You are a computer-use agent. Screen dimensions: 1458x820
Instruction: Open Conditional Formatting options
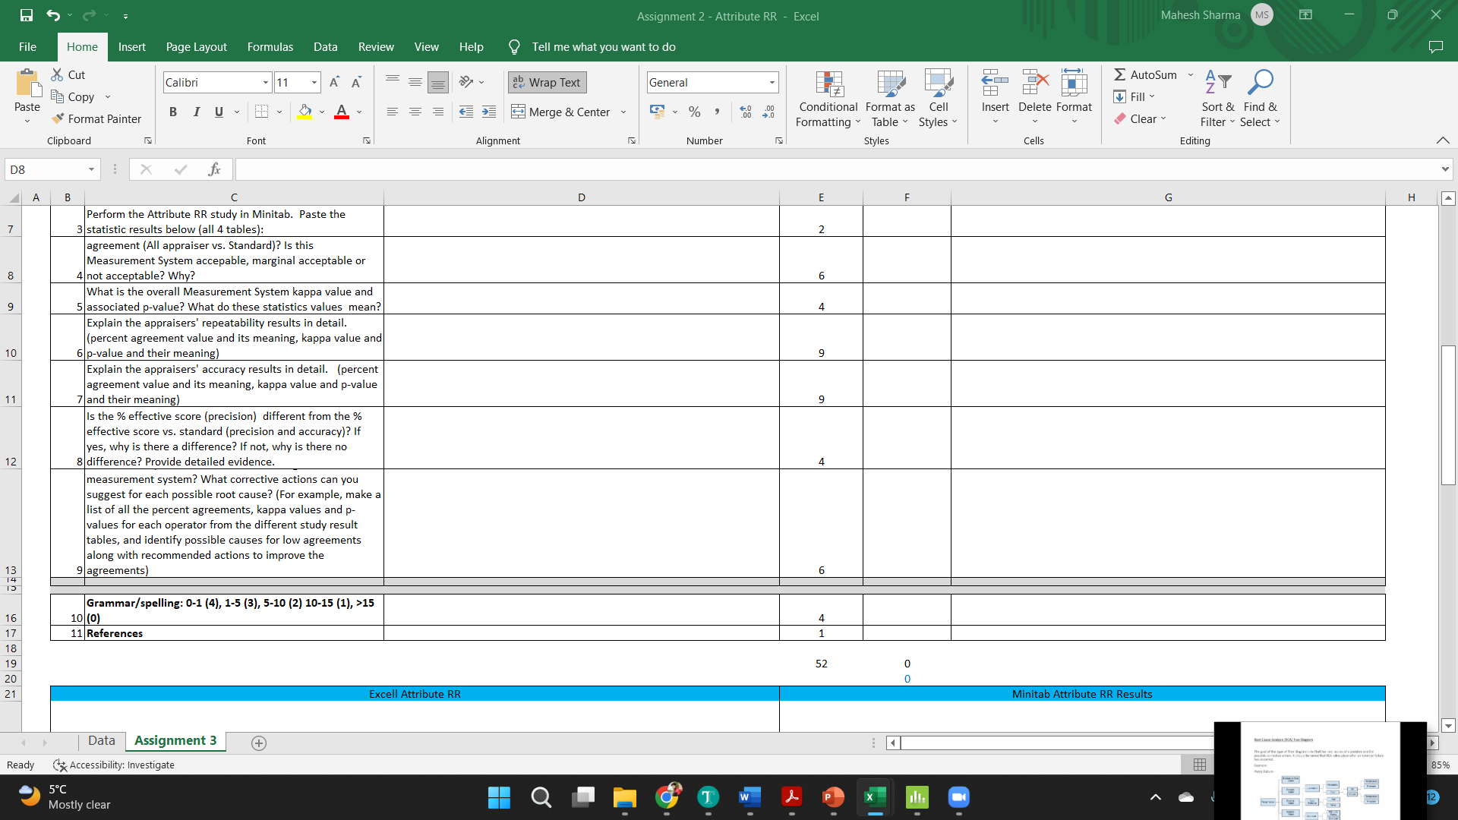coord(827,99)
